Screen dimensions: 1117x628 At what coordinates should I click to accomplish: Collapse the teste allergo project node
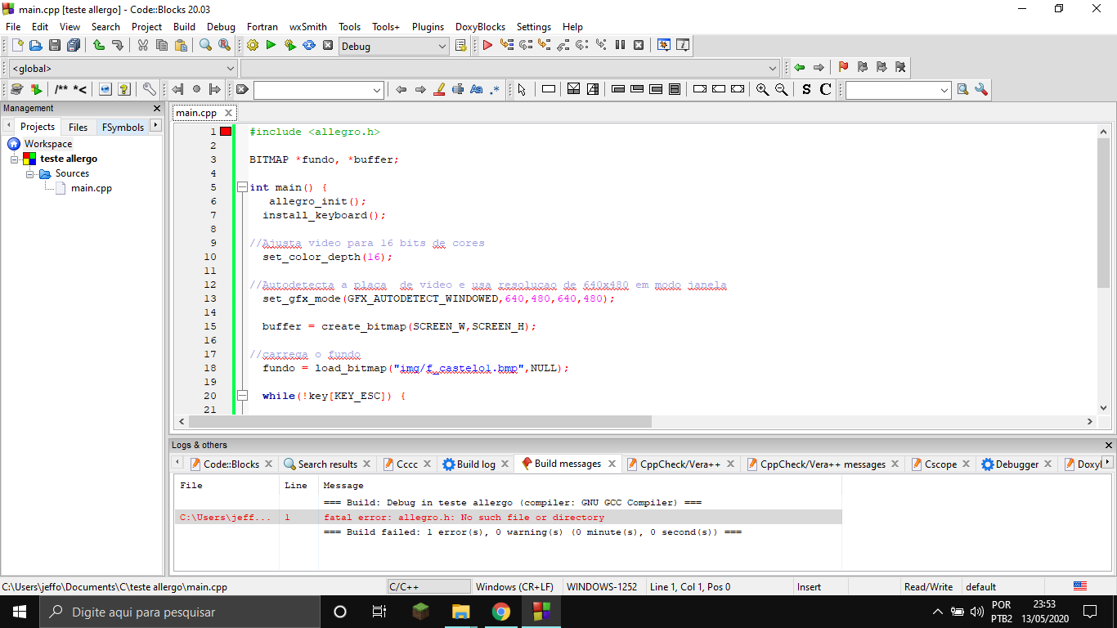pos(15,159)
